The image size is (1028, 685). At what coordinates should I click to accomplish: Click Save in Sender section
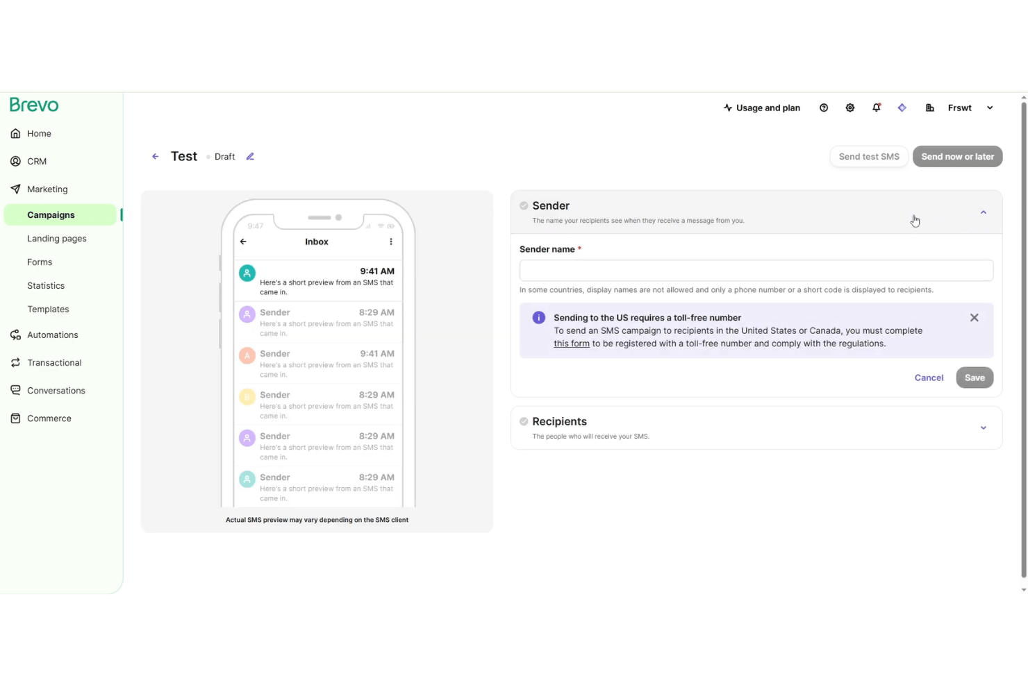click(x=975, y=378)
